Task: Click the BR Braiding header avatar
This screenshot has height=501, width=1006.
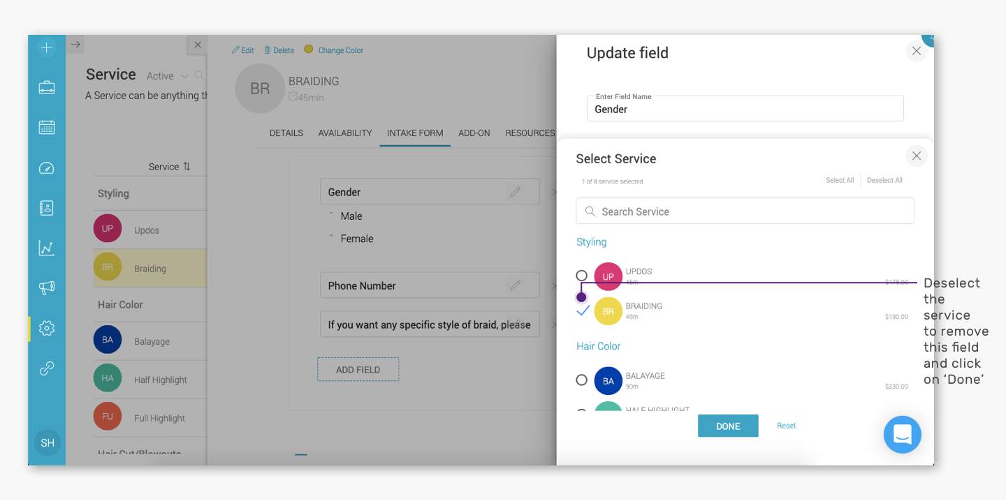Action: tap(260, 89)
